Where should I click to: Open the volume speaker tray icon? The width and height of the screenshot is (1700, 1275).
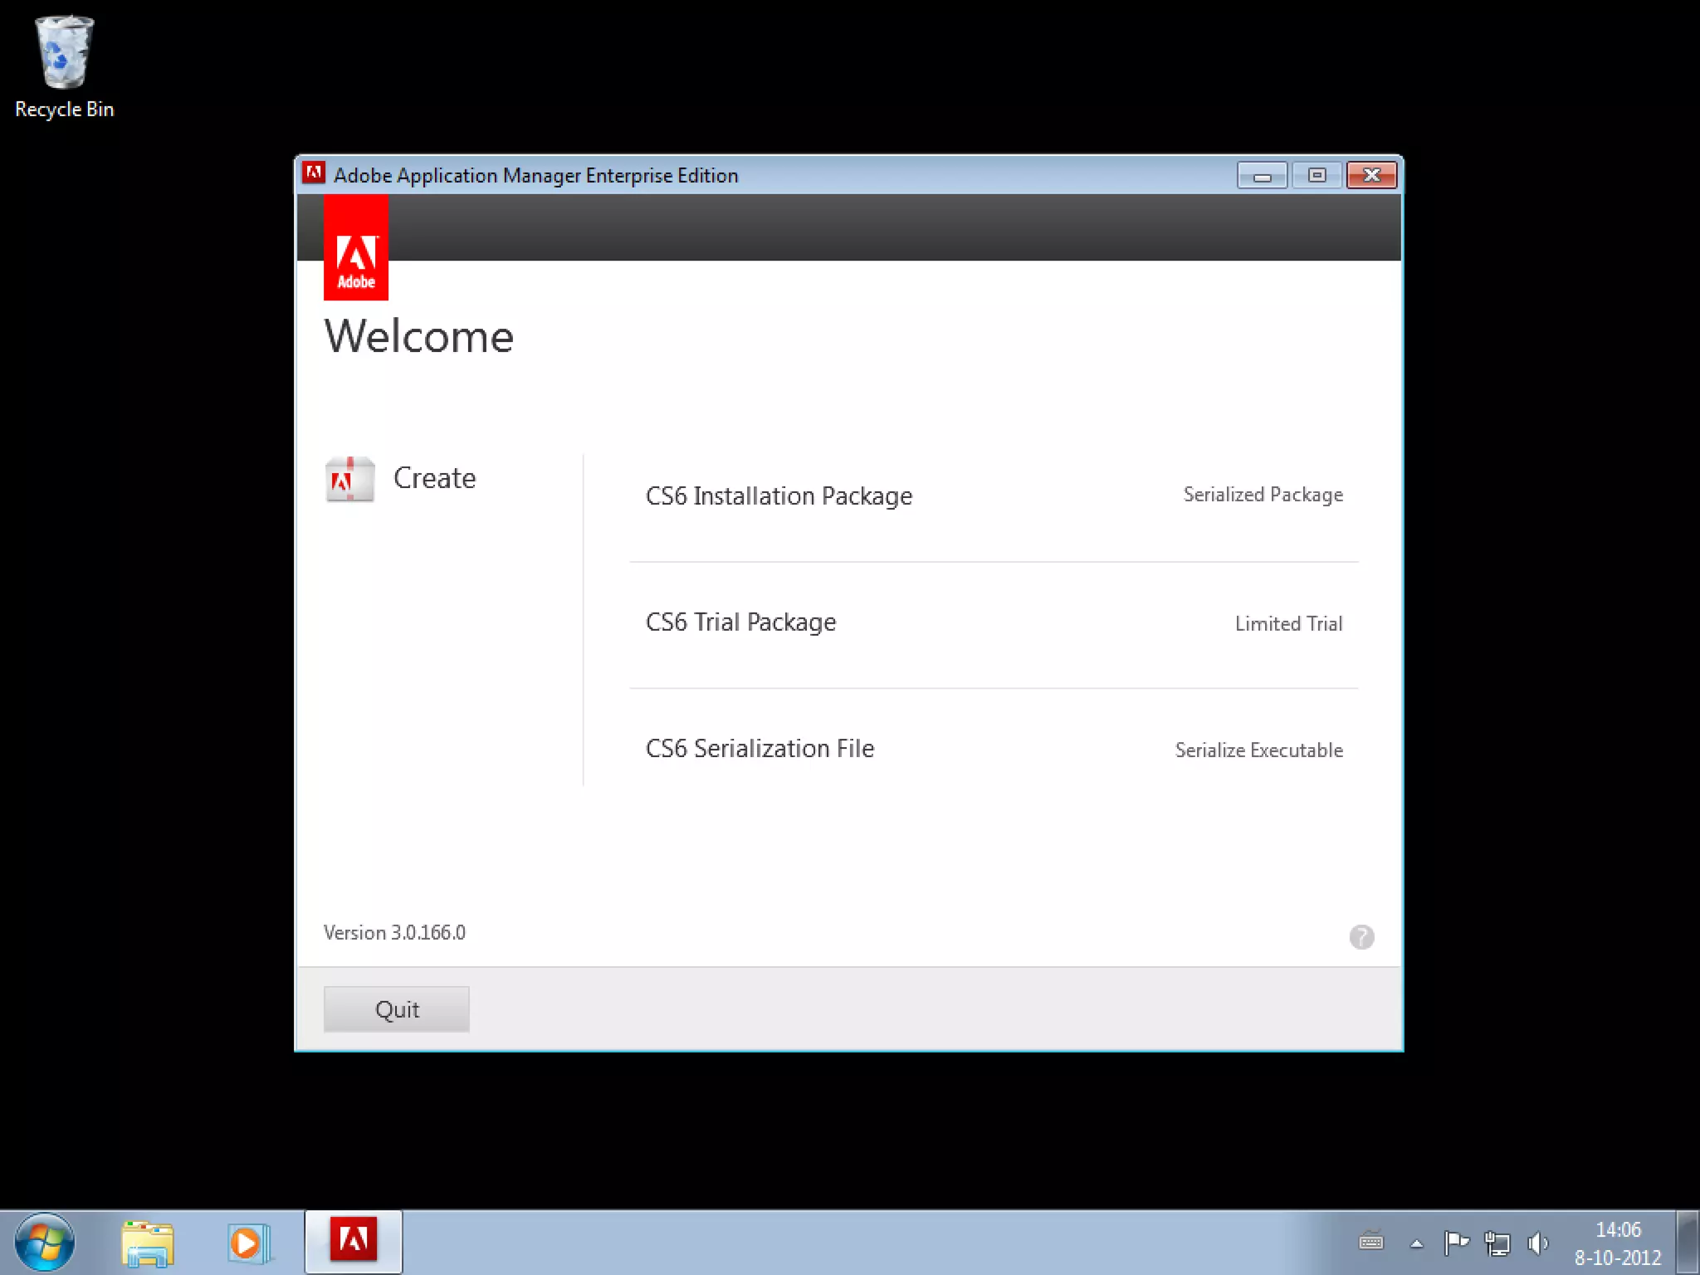point(1538,1243)
